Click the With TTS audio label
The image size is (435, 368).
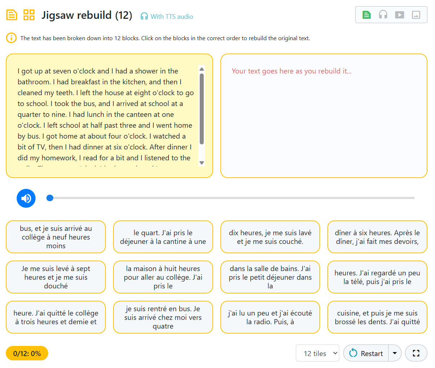[172, 16]
